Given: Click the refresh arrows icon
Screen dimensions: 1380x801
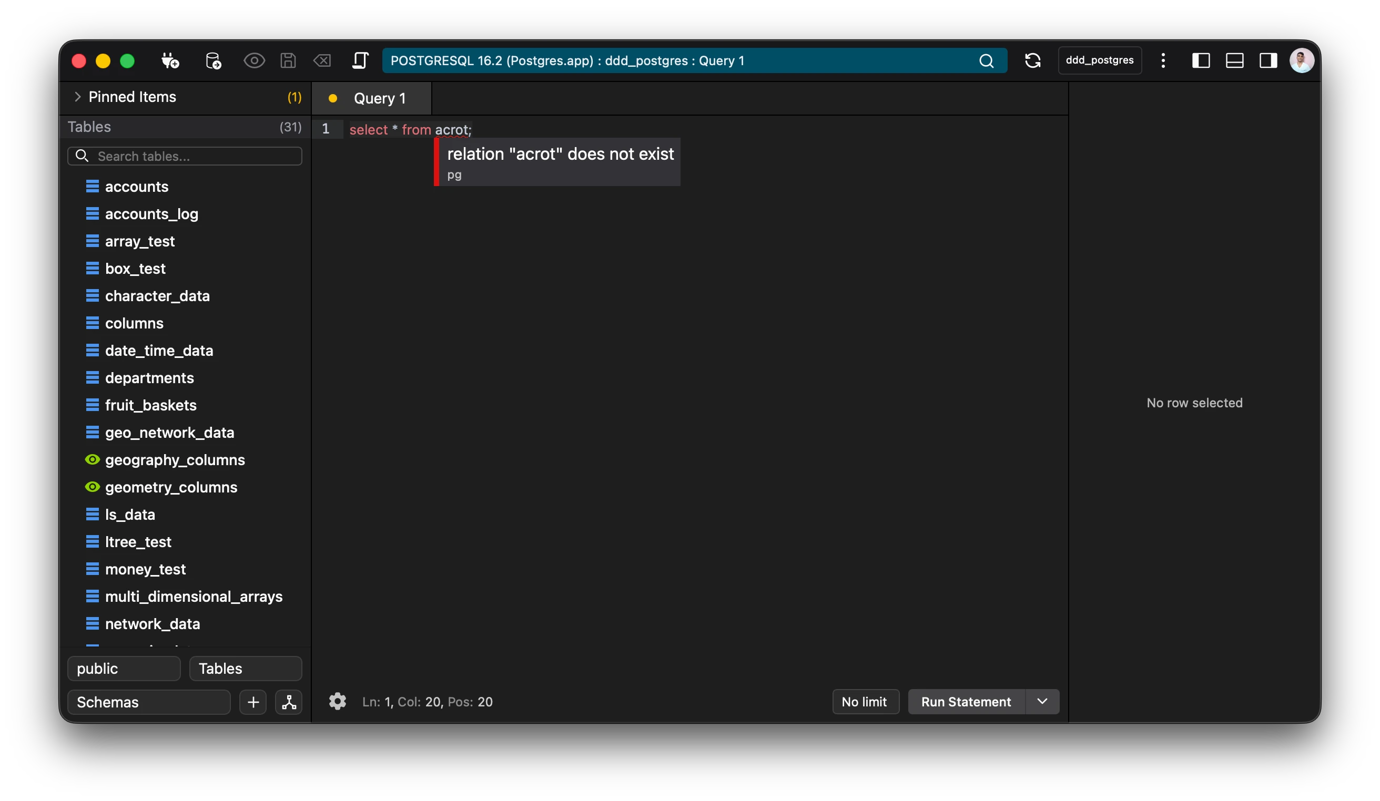Looking at the screenshot, I should click(x=1032, y=61).
